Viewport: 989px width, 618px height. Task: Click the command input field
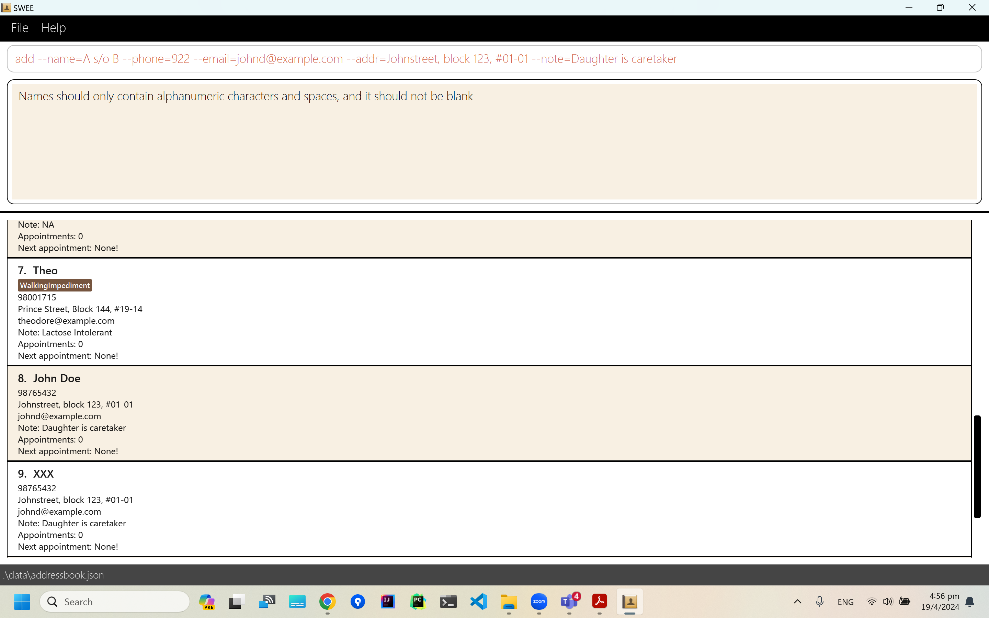[494, 59]
